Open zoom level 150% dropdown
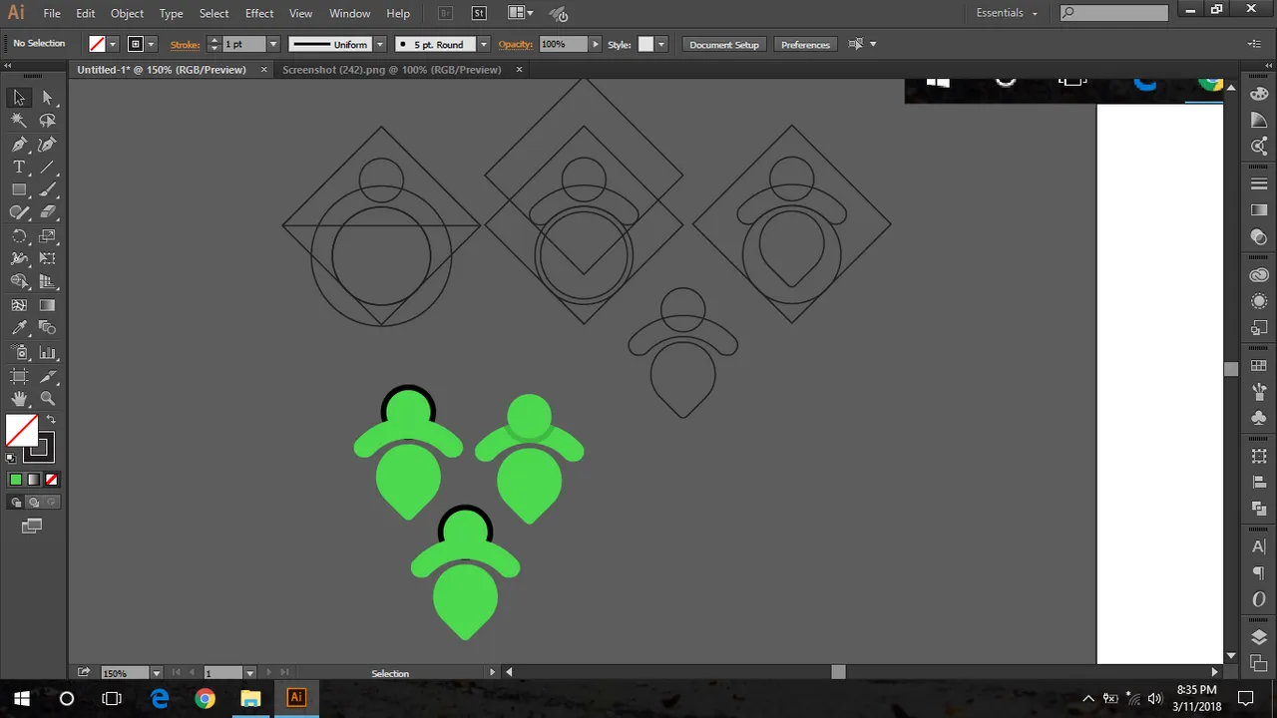1277x718 pixels. pos(156,673)
